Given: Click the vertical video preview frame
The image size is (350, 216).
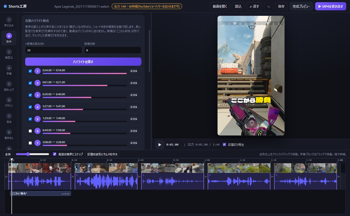Looking at the screenshot, I should pyautogui.click(x=251, y=75).
